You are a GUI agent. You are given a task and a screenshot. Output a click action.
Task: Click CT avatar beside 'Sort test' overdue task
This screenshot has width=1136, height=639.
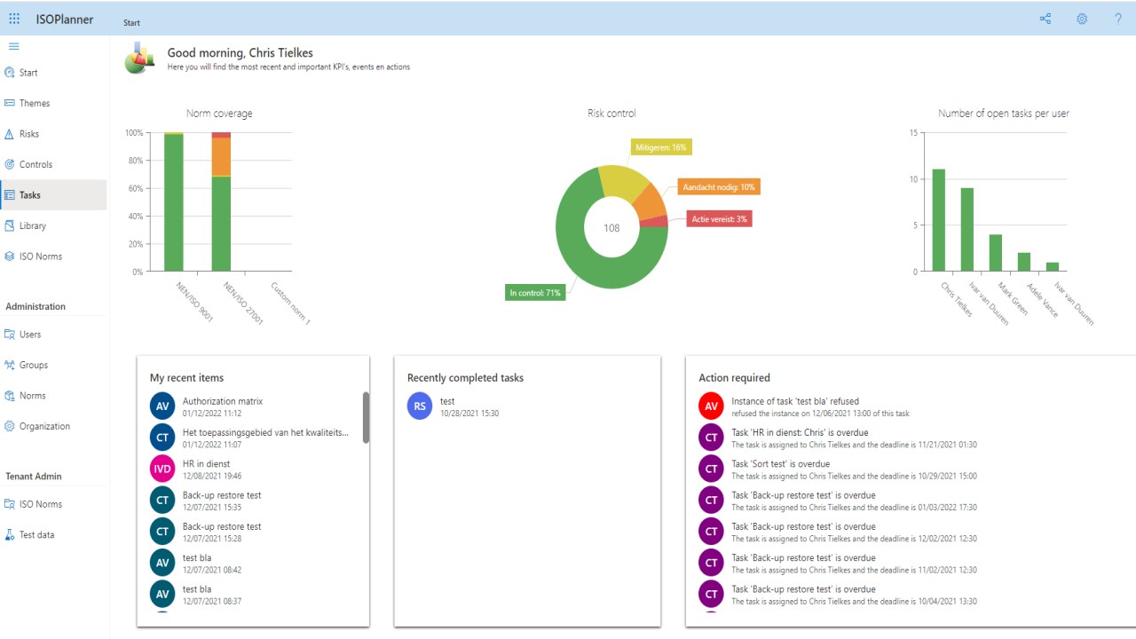tap(711, 469)
